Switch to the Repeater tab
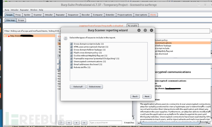Screen dimensions: 212x127 (60, 15)
